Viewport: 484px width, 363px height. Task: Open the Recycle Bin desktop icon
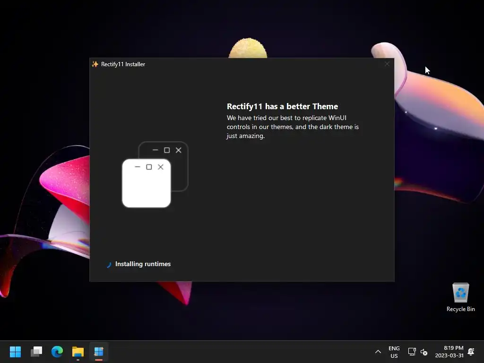(460, 297)
